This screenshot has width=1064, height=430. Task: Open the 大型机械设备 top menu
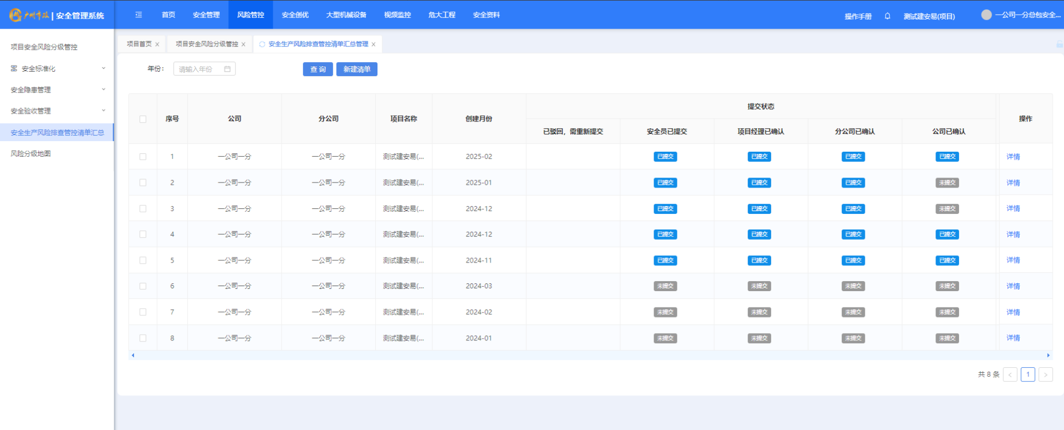coord(346,15)
